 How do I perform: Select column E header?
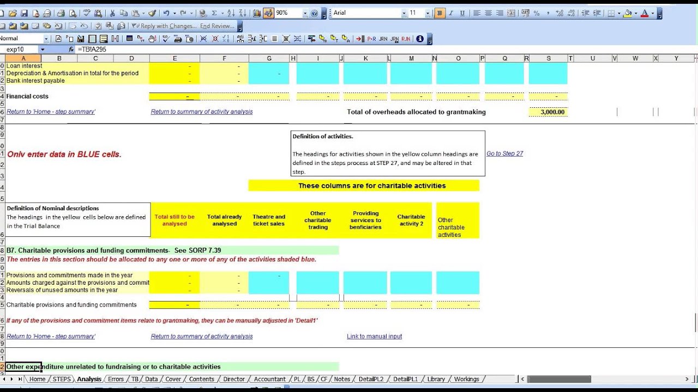point(174,58)
